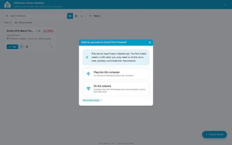Viewport: 232px width, 145px height.
Task: Click the 1 device count label
Action: coord(8,23)
